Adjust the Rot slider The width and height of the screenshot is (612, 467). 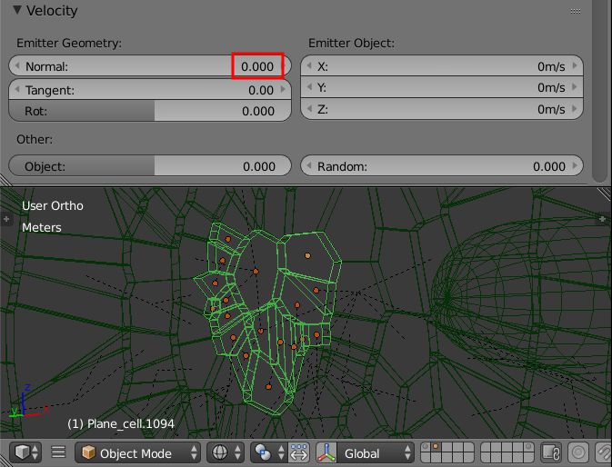pos(150,111)
